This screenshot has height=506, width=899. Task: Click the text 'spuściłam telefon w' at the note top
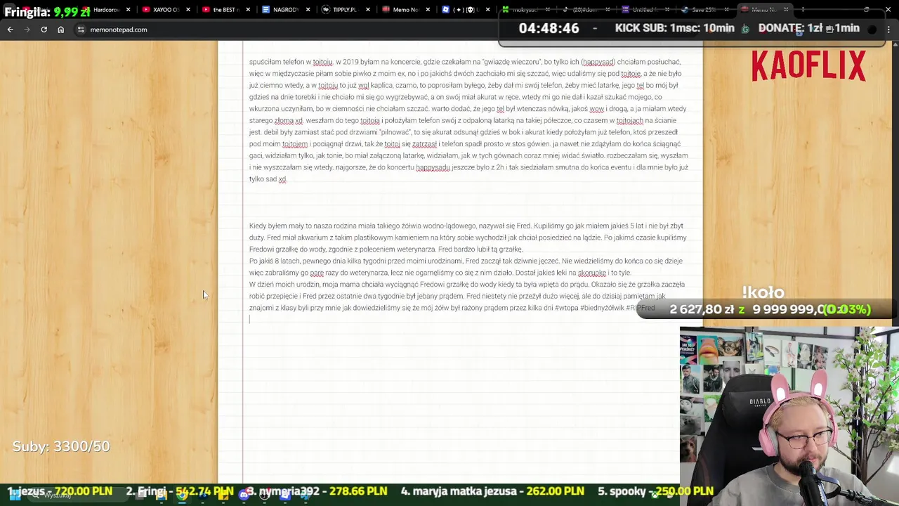tap(280, 62)
